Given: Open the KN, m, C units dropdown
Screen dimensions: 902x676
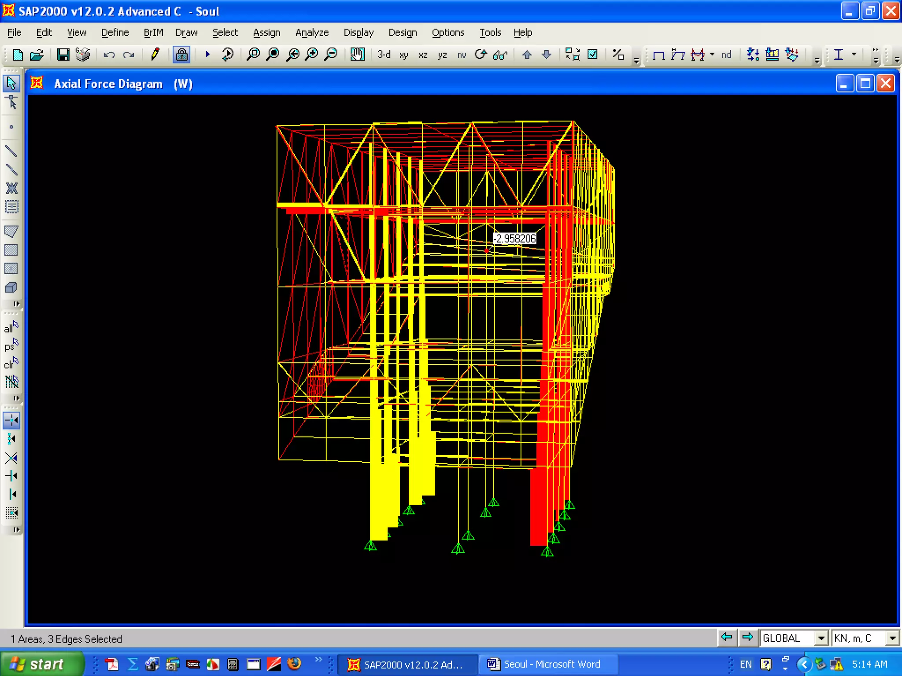Looking at the screenshot, I should 892,638.
